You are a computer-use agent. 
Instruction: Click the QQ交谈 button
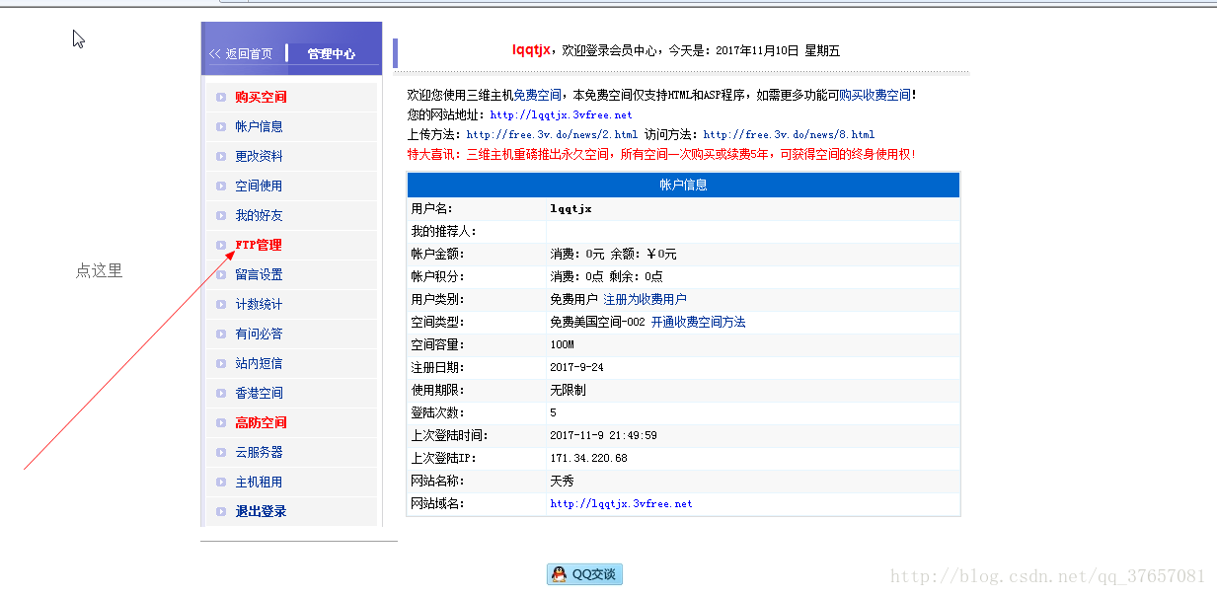click(584, 574)
